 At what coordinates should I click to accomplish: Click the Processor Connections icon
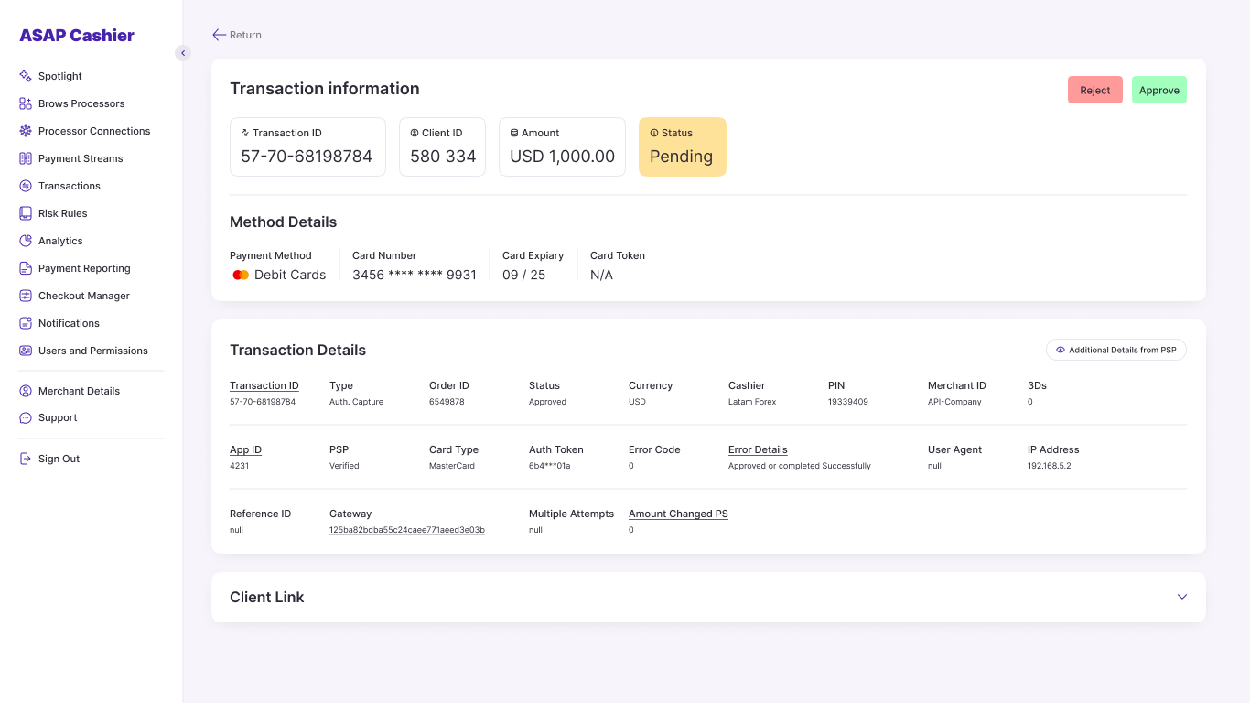click(26, 131)
